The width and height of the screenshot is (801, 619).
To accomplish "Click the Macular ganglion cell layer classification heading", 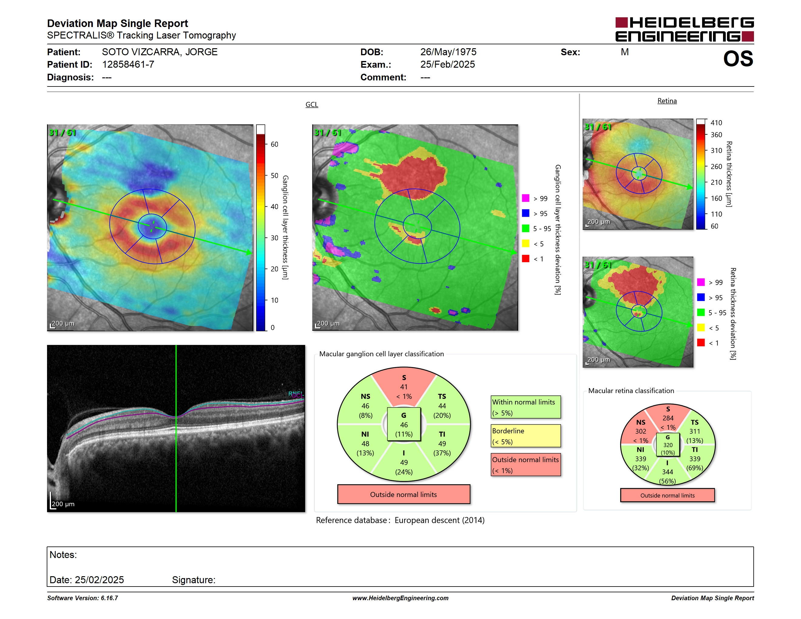I will (381, 354).
